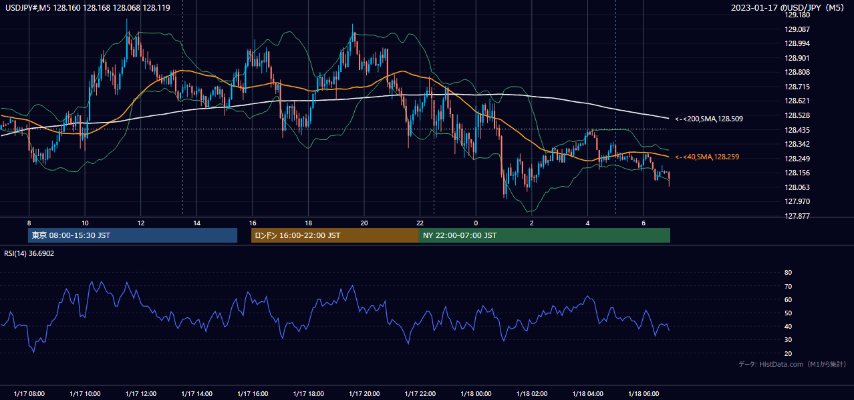854x400 pixels.
Task: Click the RSI axis value 20
Action: 789,353
